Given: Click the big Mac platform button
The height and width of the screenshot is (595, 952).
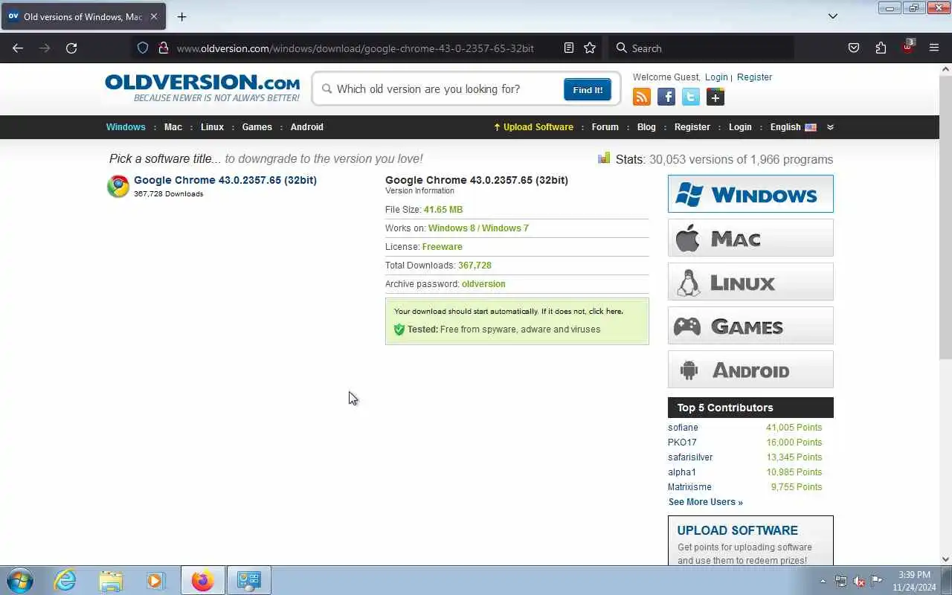Looking at the screenshot, I should (x=750, y=238).
